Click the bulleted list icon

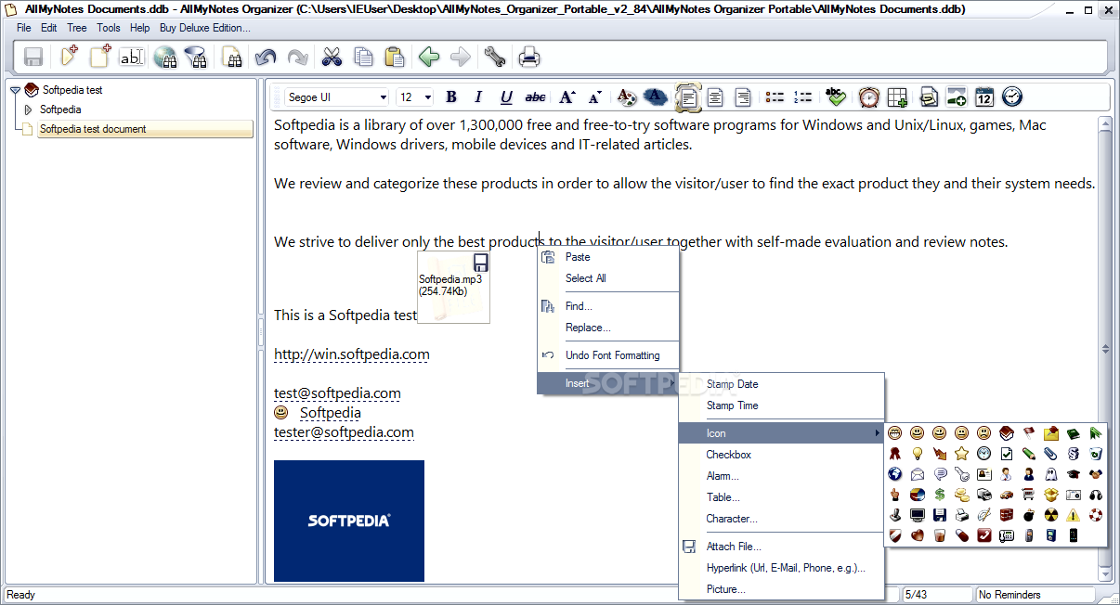click(x=774, y=97)
